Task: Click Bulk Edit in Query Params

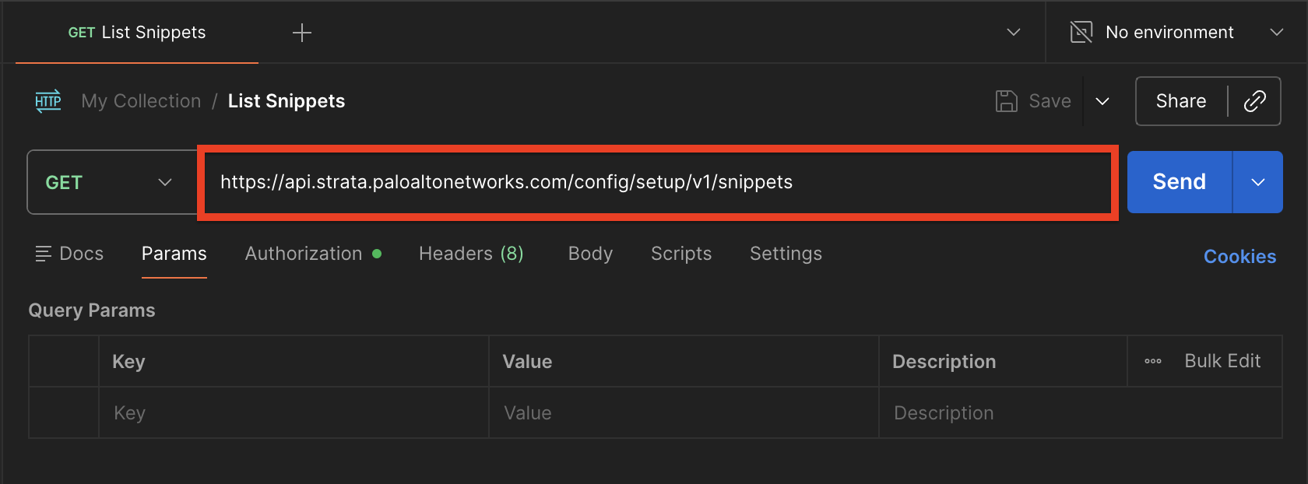Action: click(1222, 361)
